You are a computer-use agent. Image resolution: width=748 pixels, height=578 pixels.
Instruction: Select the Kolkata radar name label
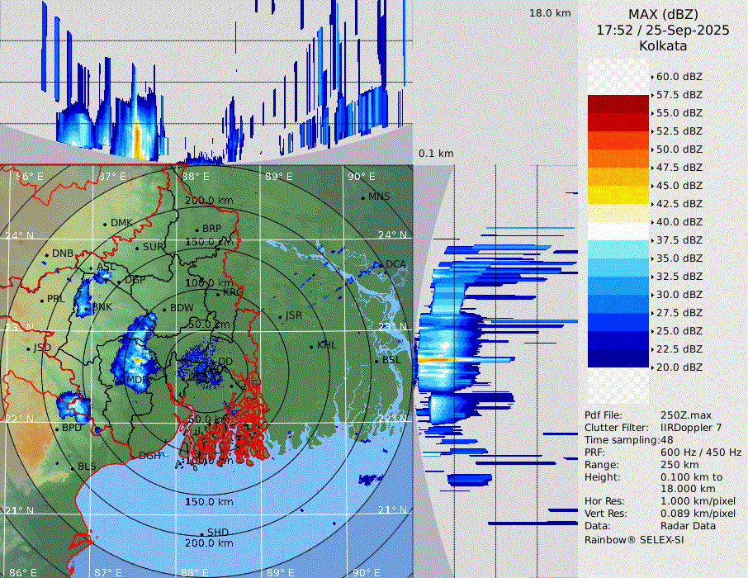point(662,45)
